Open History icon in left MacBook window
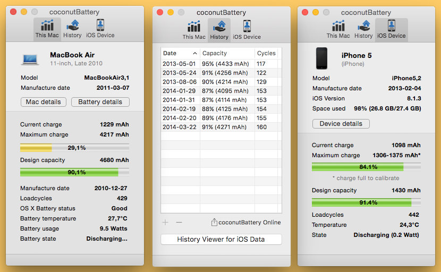 coord(72,29)
